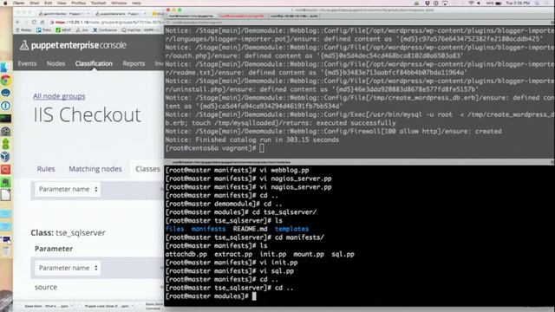The height and width of the screenshot is (312, 555).
Task: Click the Nodes navigation tab
Action: click(x=55, y=63)
